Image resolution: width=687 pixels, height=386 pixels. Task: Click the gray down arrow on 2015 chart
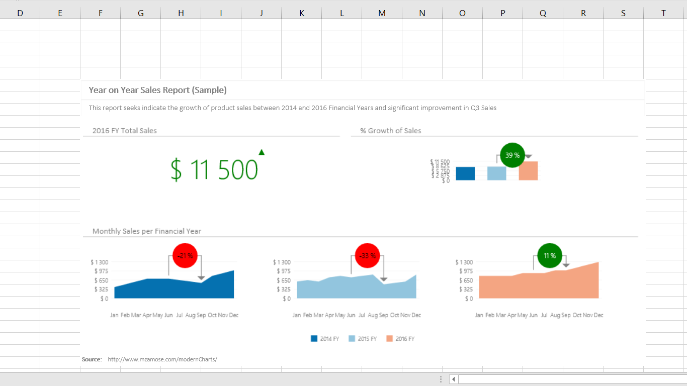pos(384,278)
